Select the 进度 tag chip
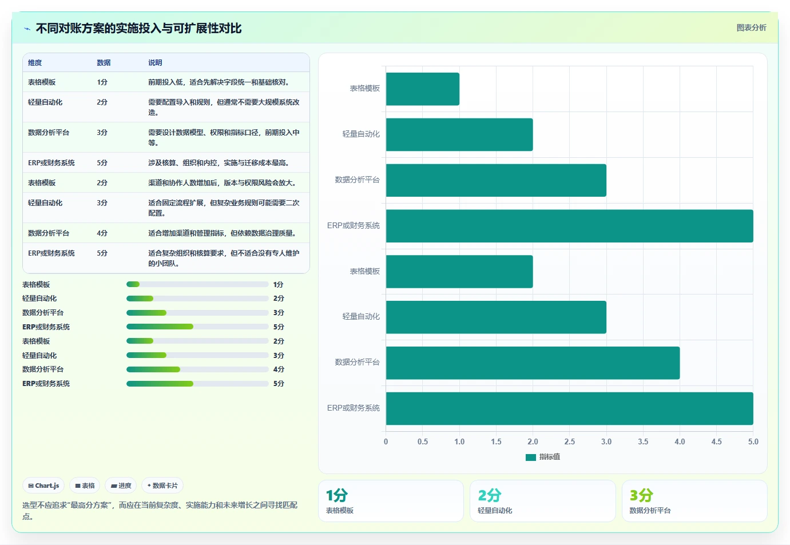790x545 pixels. 121,486
